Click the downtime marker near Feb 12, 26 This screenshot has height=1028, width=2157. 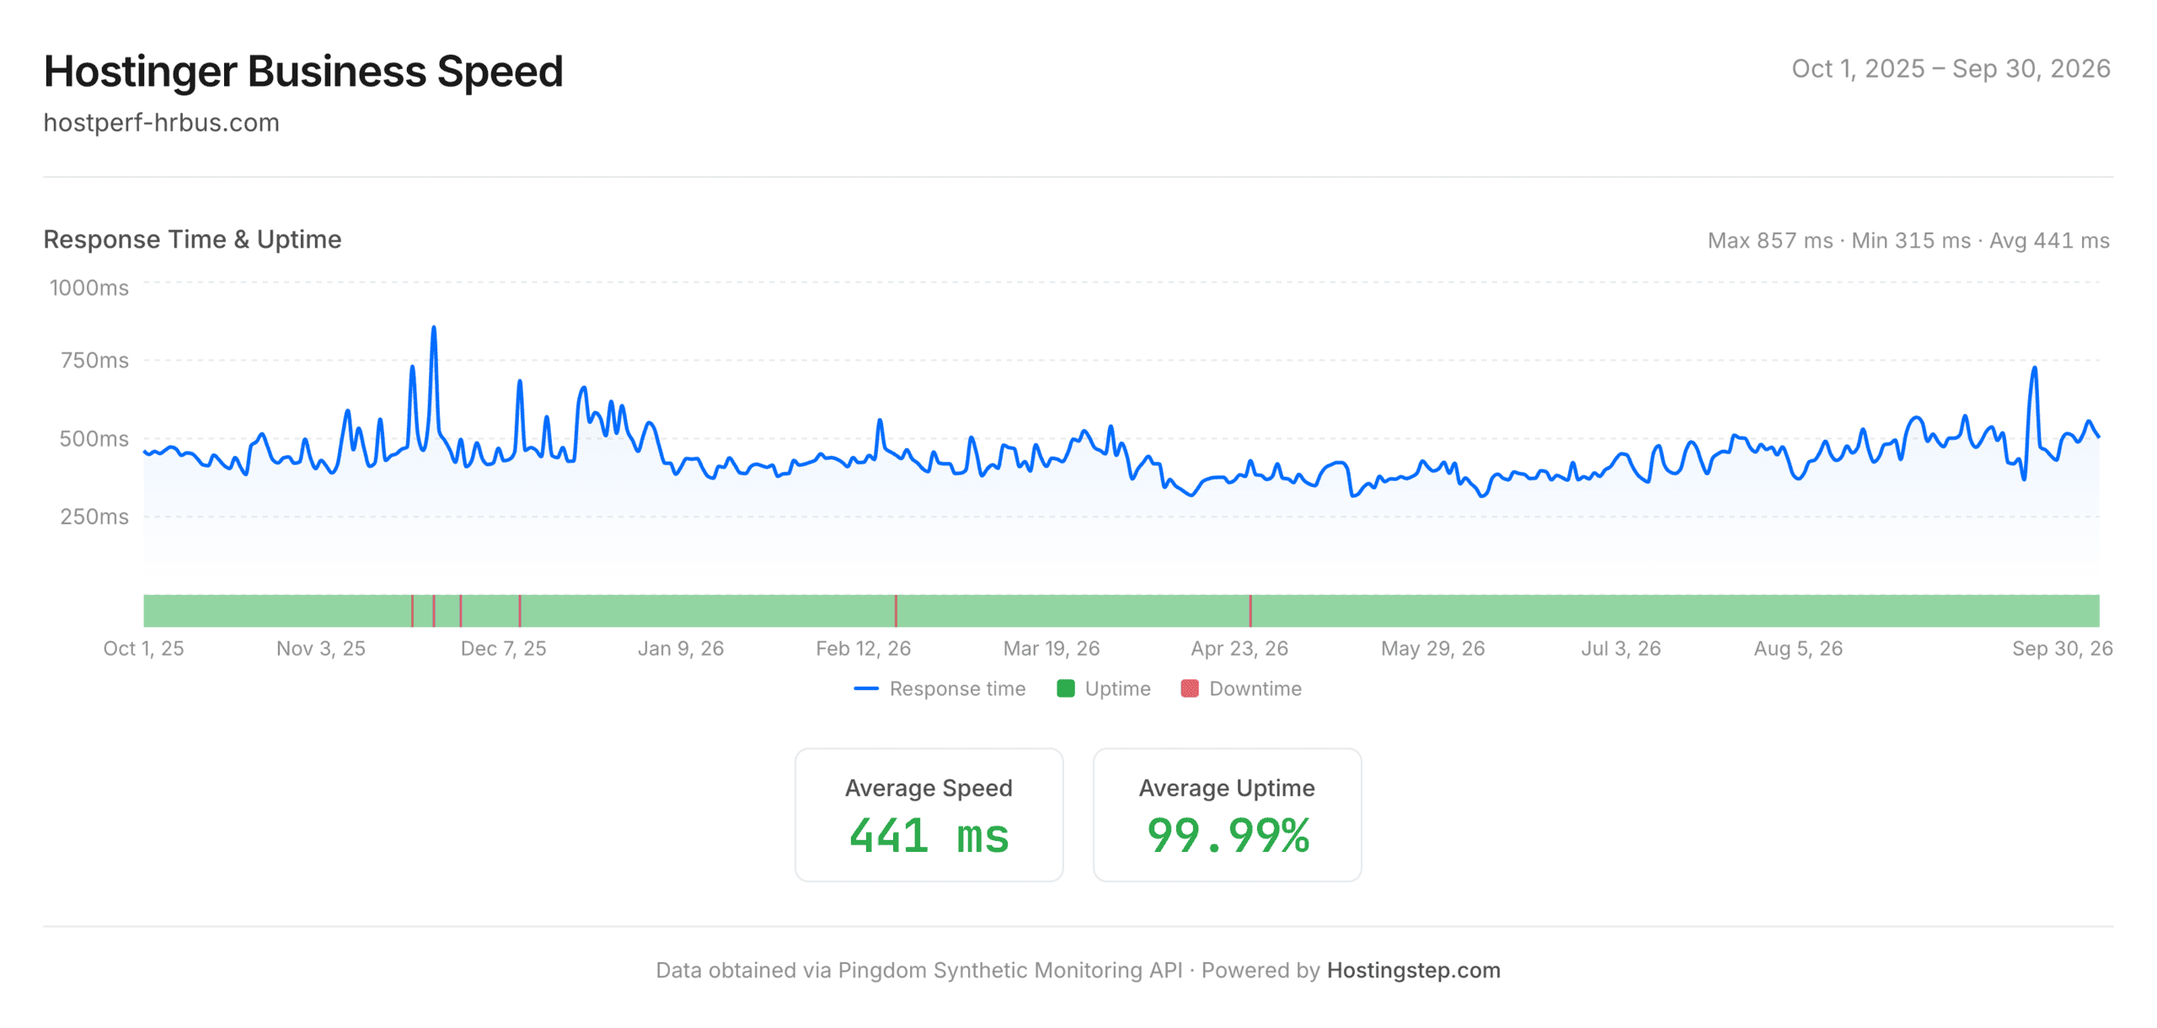click(896, 610)
